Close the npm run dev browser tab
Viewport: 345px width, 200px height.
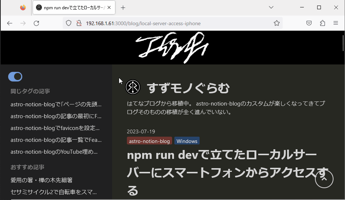pyautogui.click(x=109, y=7)
